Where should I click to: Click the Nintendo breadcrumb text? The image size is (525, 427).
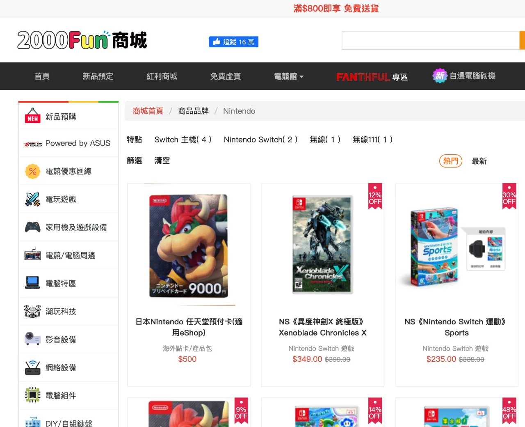(x=239, y=111)
